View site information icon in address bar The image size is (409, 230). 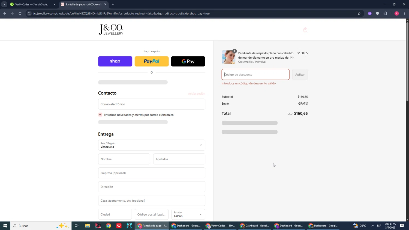pos(29,13)
